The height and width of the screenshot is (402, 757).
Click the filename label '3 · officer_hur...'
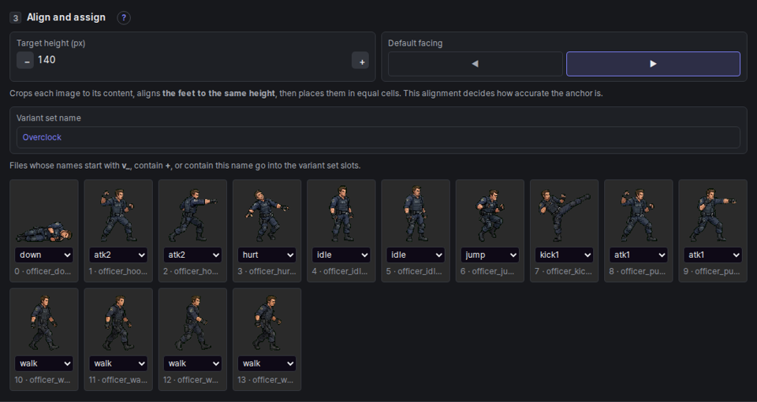267,271
